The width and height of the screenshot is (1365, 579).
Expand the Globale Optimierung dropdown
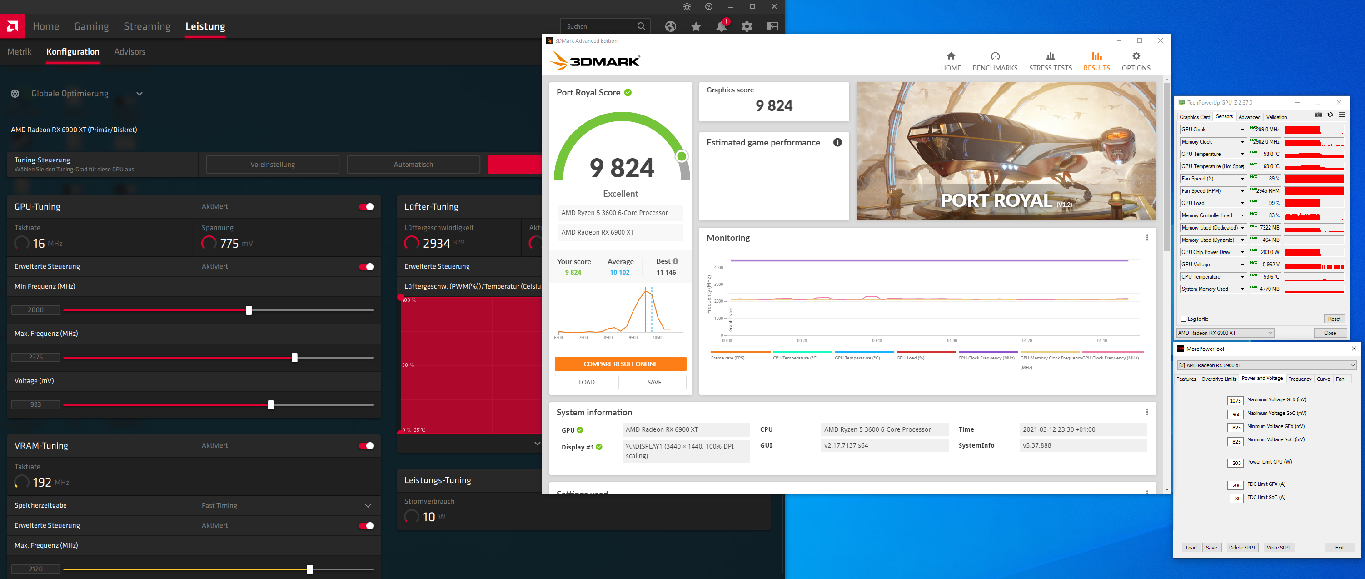(139, 94)
